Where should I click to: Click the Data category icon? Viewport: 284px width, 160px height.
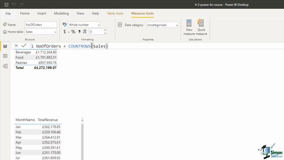120,25
